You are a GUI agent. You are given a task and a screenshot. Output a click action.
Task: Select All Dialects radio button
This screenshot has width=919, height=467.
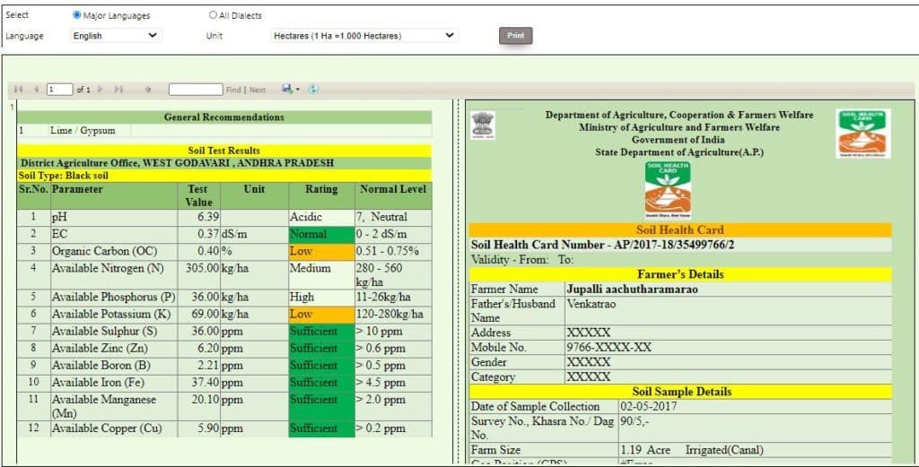pos(213,15)
